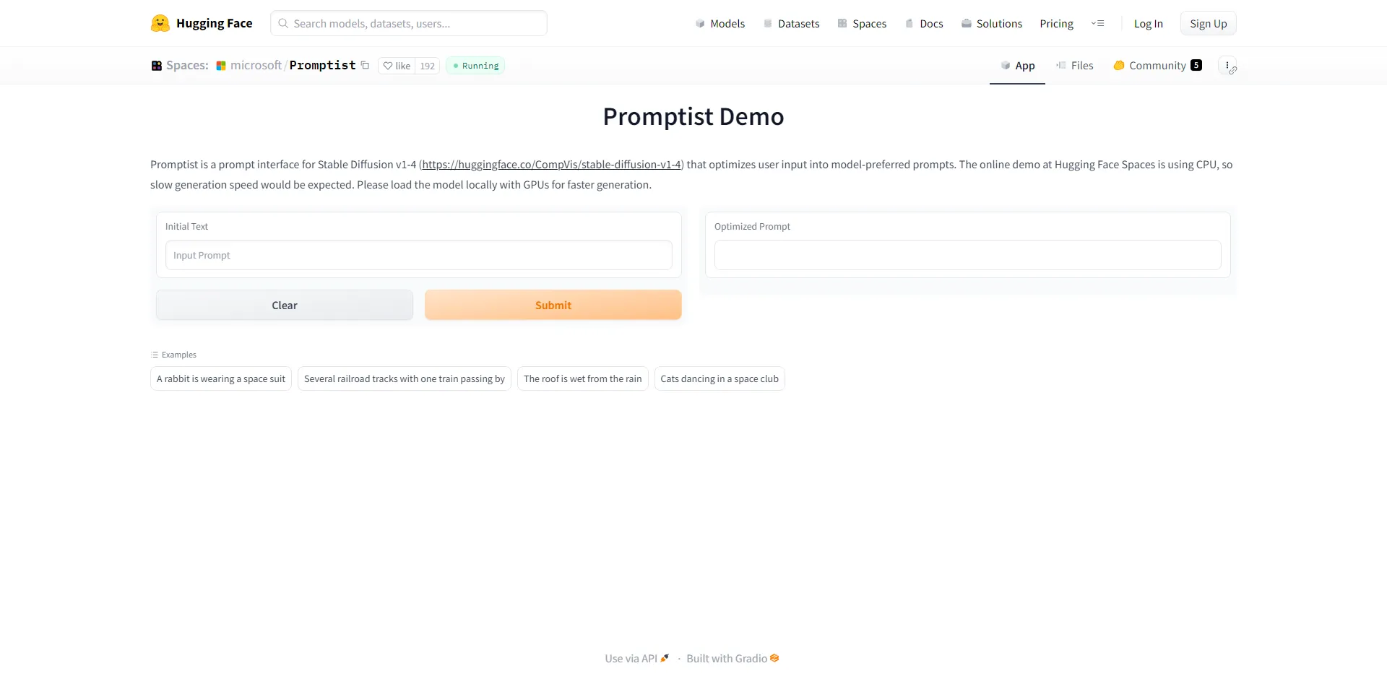Click the Microsoft logo next to Promptist

click(222, 65)
